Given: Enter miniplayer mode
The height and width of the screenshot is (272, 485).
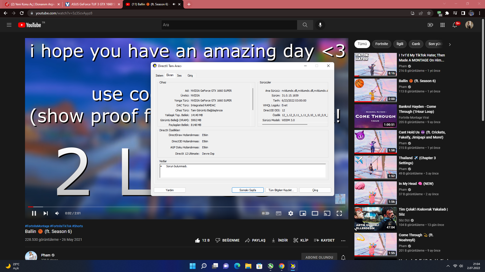Looking at the screenshot, I should coord(303,213).
